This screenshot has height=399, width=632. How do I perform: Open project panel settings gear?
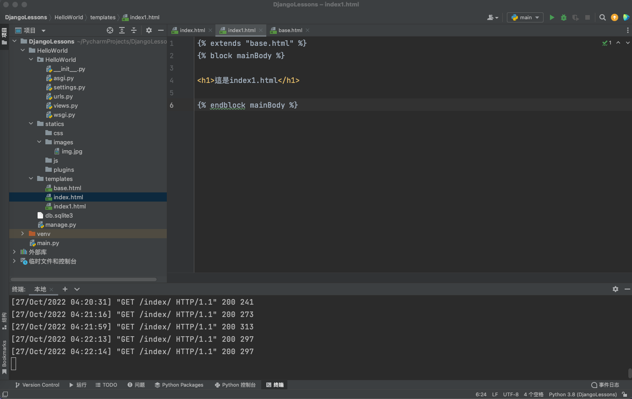pos(149,30)
